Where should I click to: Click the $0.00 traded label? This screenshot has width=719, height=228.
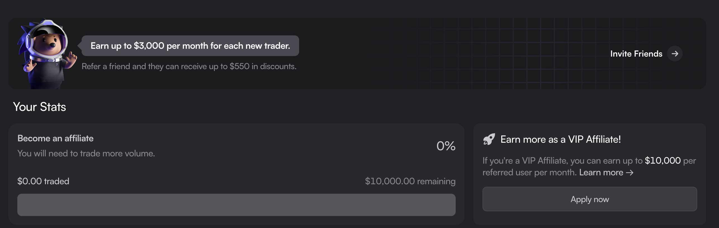(x=43, y=181)
